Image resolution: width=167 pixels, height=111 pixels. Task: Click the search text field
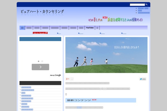pos(137,4)
